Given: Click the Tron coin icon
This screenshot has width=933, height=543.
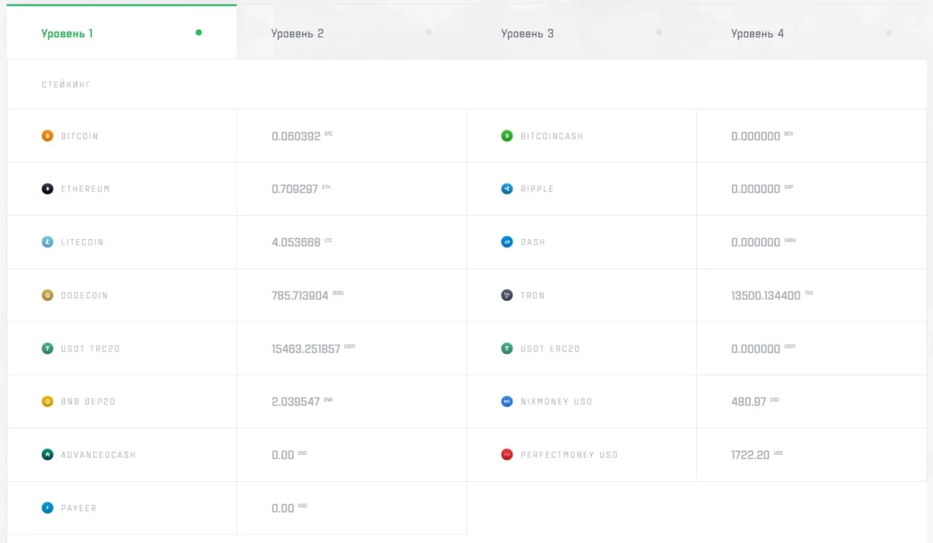Looking at the screenshot, I should 507,295.
